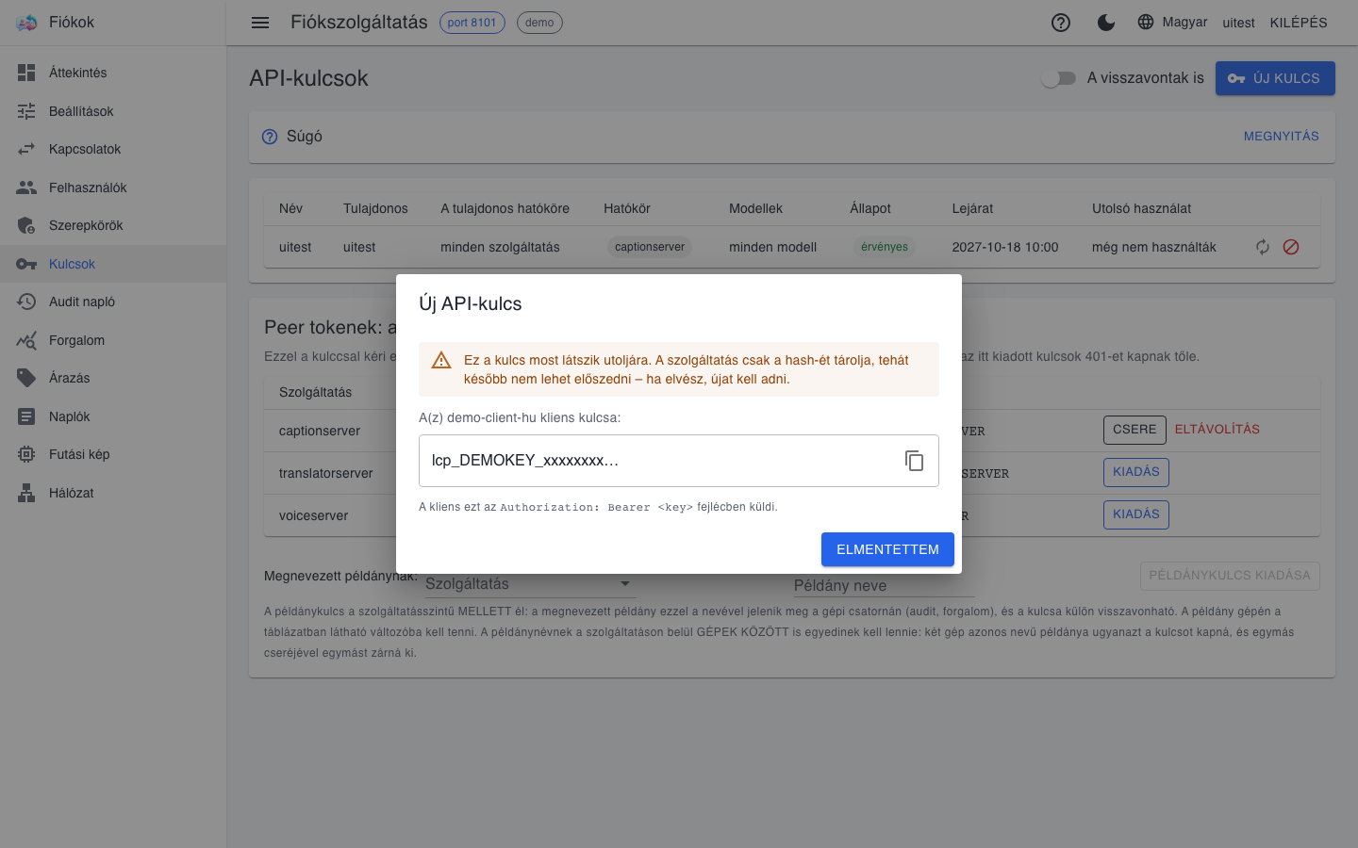Click the Beállítások sliders icon
The width and height of the screenshot is (1358, 848).
(26, 111)
